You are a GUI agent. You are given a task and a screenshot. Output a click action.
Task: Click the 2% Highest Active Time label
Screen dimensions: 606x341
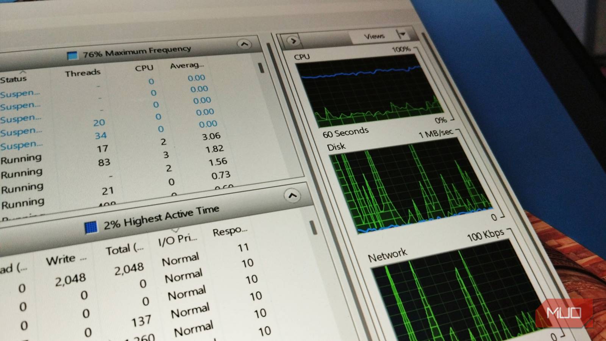[x=161, y=217]
